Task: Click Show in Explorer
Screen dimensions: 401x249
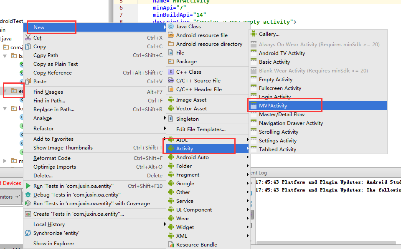Action: click(54, 244)
